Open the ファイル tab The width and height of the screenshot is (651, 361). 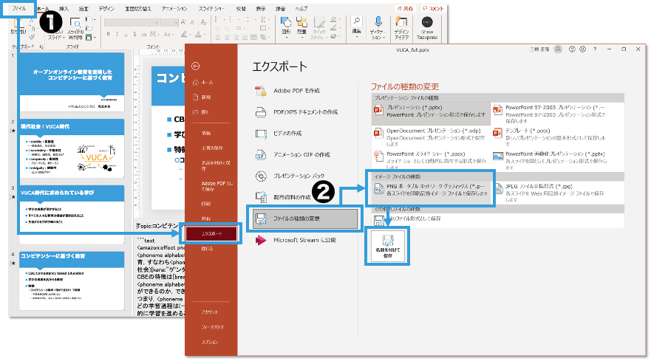[x=18, y=7]
